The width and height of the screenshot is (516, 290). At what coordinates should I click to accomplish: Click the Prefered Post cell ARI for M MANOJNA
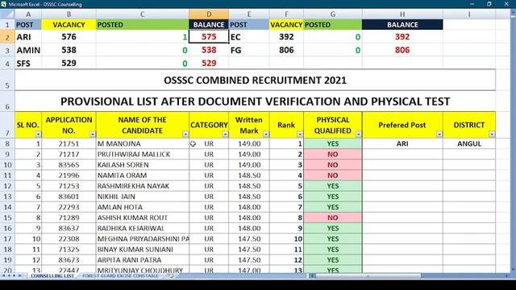click(402, 143)
